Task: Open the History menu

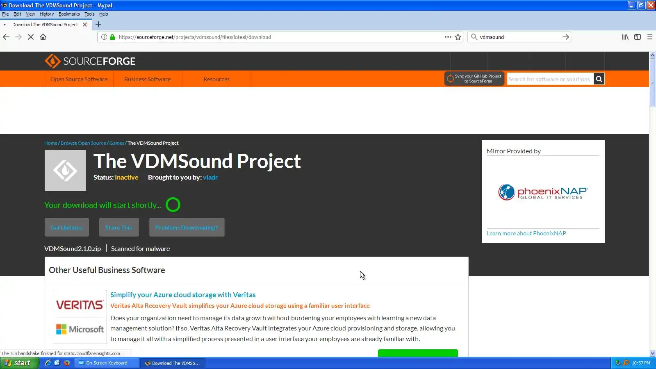Action: point(47,14)
